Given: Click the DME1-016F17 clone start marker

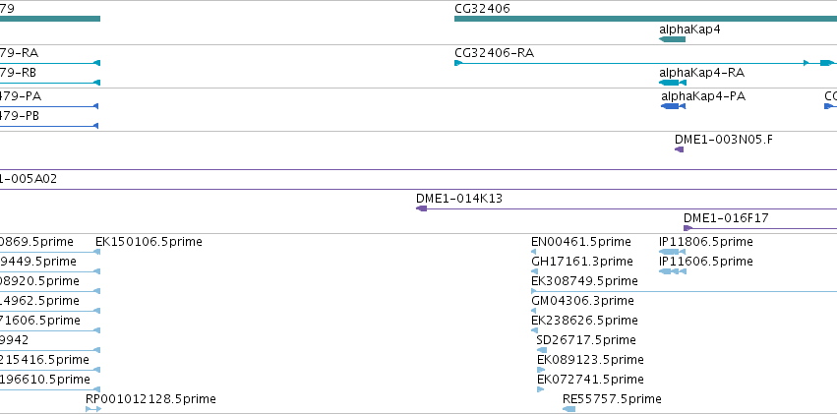Looking at the screenshot, I should click(x=688, y=228).
